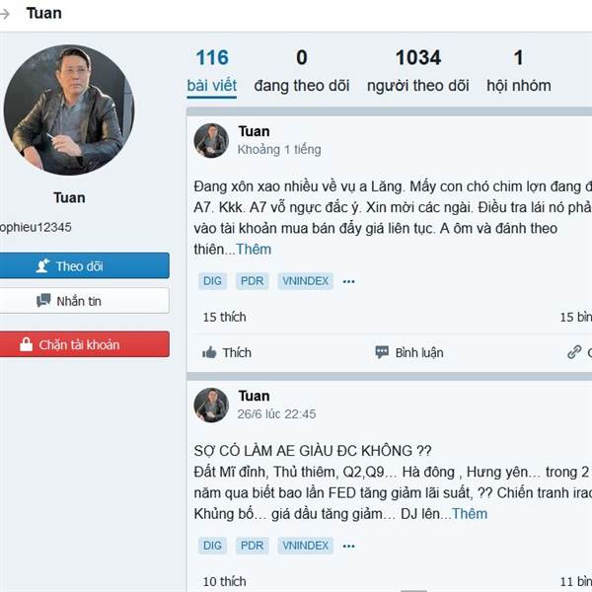Click the chat bubbles icon in Nhắn tin
This screenshot has width=592, height=592.
coord(43,301)
